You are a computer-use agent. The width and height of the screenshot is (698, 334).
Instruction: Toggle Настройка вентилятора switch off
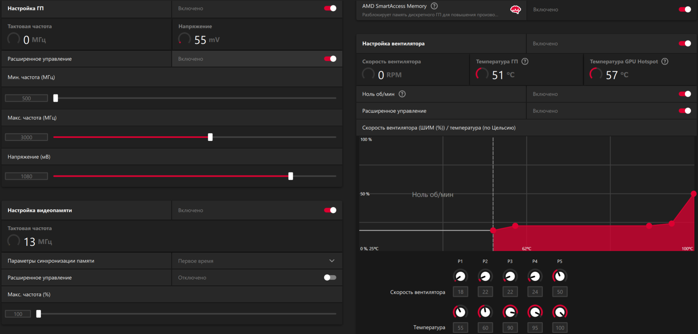coord(685,43)
